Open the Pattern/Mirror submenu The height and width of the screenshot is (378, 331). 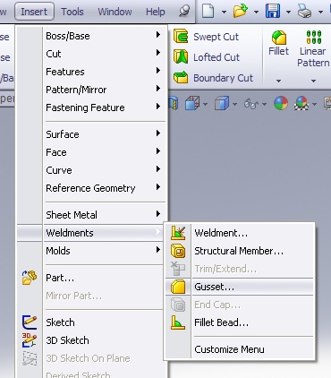tap(105, 90)
